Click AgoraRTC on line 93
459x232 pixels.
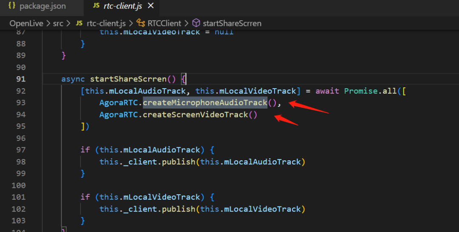click(x=119, y=103)
